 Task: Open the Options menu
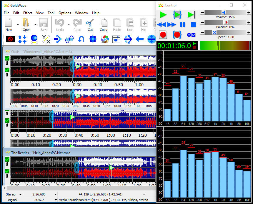point(65,13)
